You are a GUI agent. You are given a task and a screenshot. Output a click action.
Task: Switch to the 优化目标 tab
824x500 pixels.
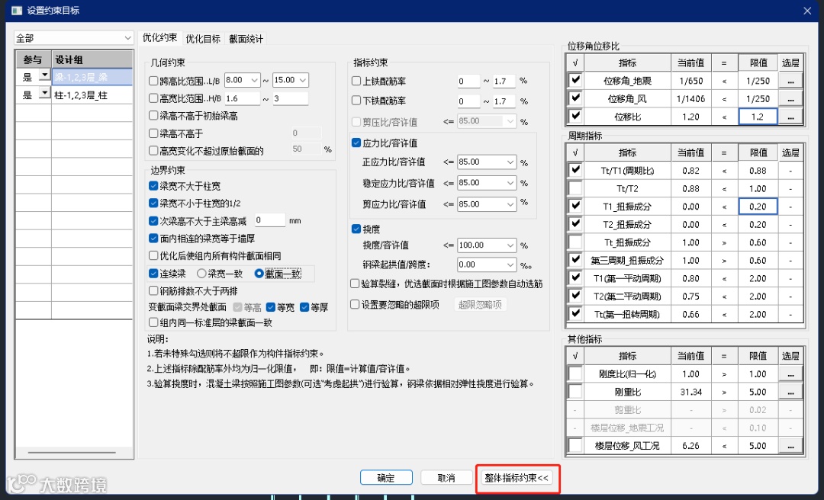point(203,38)
